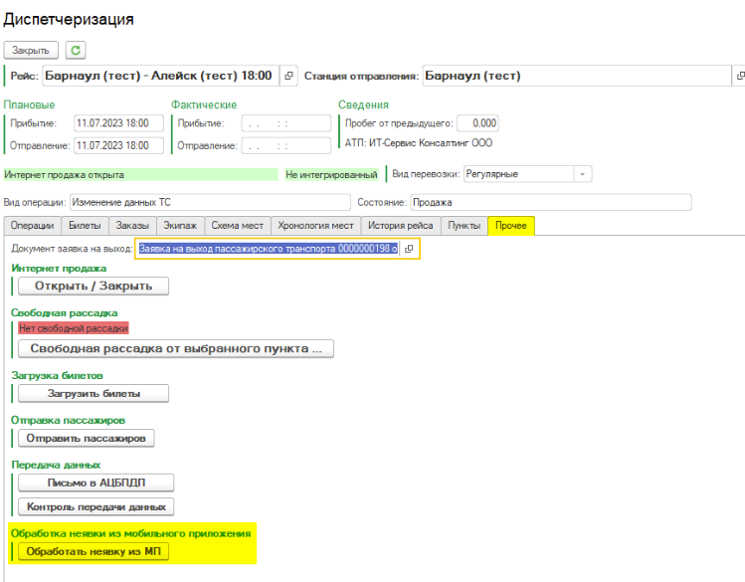
Task: Expand the Вид перевозки dropdown
Action: pyautogui.click(x=582, y=174)
